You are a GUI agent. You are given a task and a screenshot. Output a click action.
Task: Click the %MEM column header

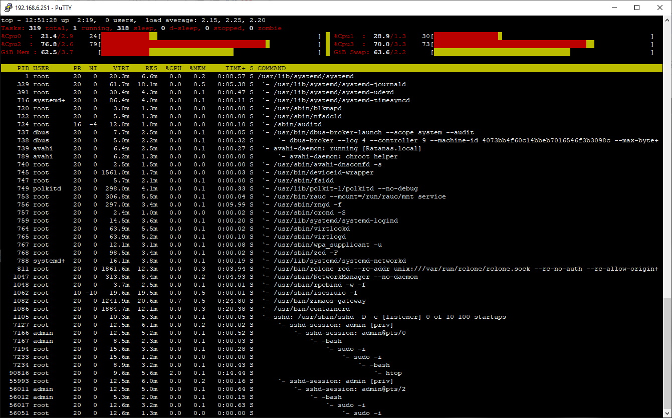(197, 68)
